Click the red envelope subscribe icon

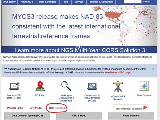pyautogui.click(x=145, y=108)
